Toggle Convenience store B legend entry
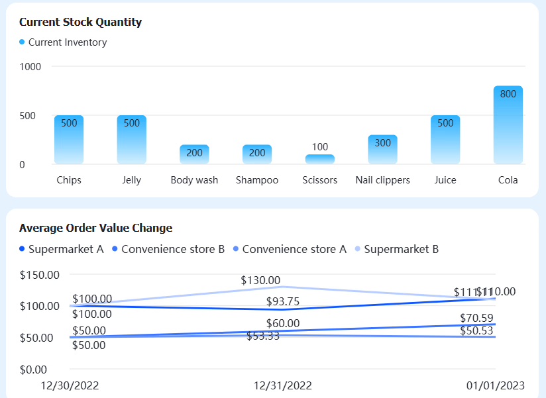This screenshot has width=546, height=398. coord(168,249)
